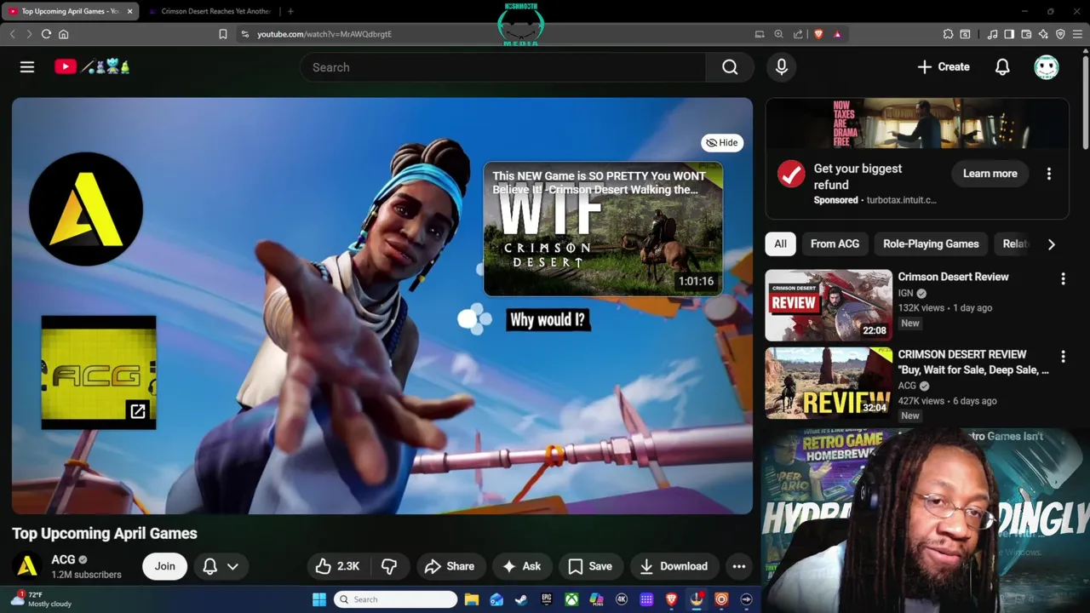This screenshot has height=613, width=1090.
Task: Open Epic Games launcher from taskbar
Action: pyautogui.click(x=546, y=599)
